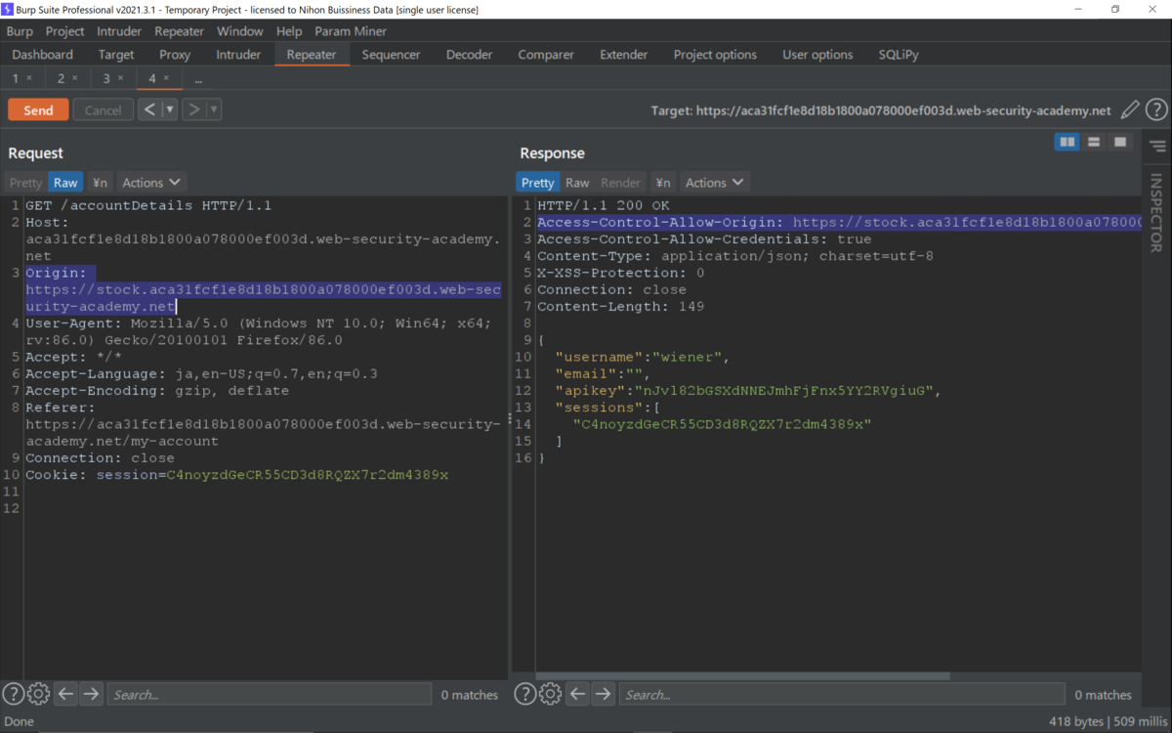Screen dimensions: 1172x733
Task: Select Render view in Response panel
Action: click(620, 183)
